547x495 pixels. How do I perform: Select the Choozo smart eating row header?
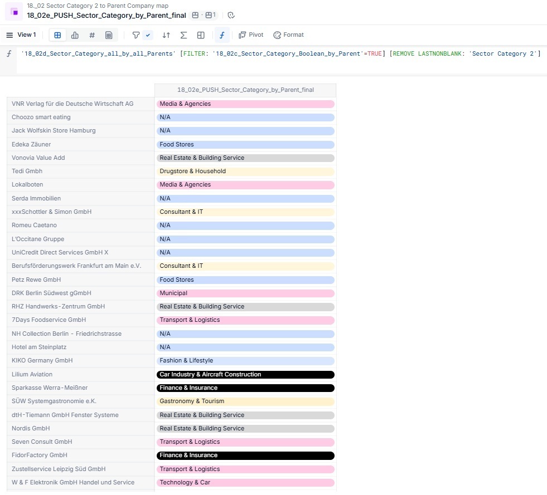81,117
